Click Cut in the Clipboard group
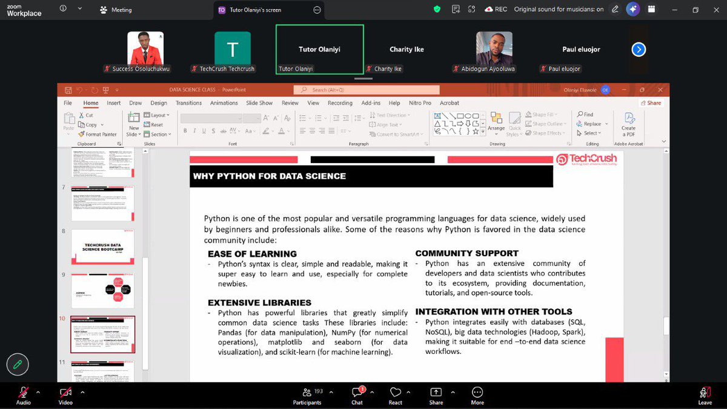 (x=87, y=115)
